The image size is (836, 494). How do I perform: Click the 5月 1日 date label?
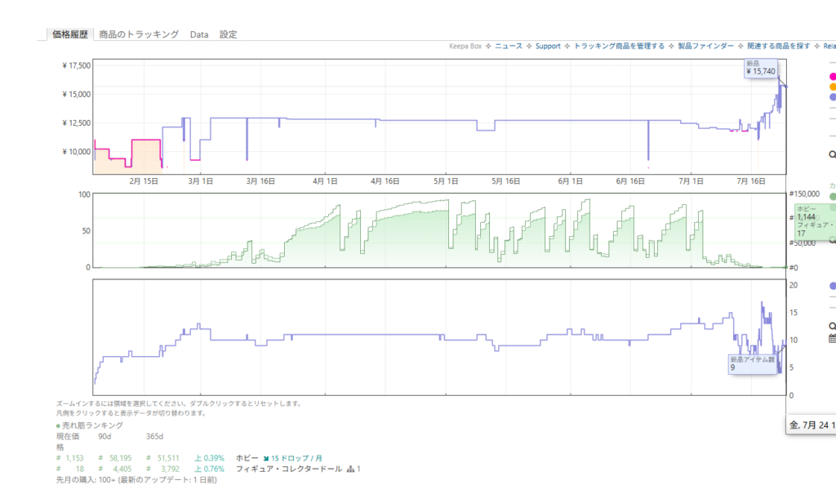446,181
